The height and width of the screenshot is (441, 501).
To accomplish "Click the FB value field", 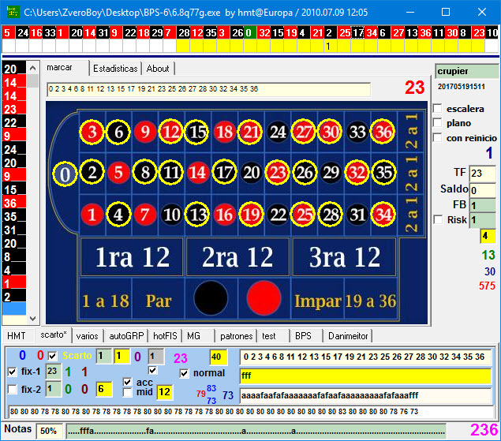I will [x=483, y=205].
